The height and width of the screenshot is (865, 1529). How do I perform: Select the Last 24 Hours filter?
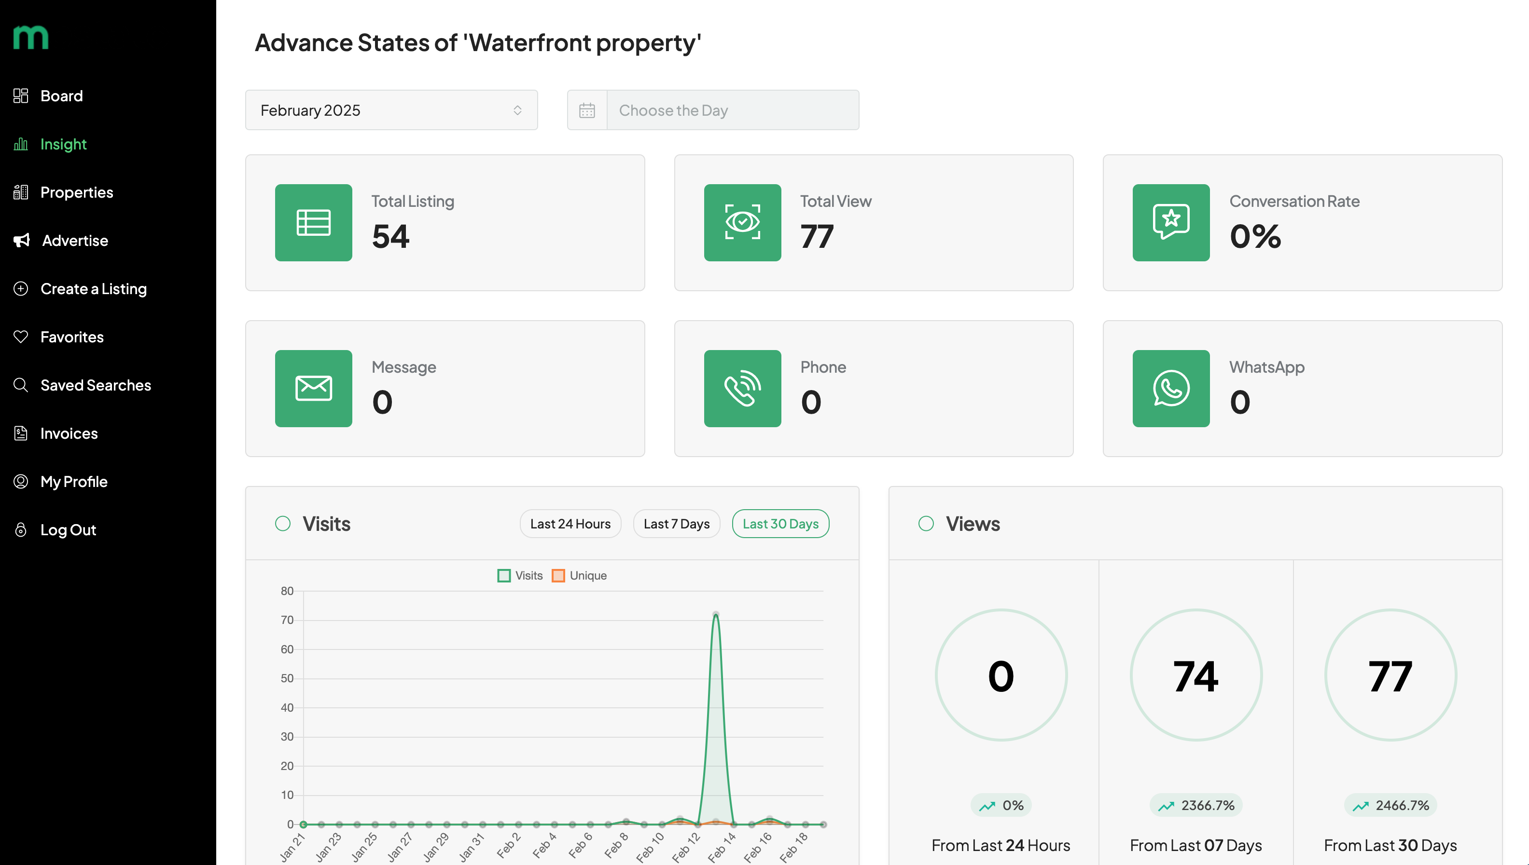coord(570,524)
